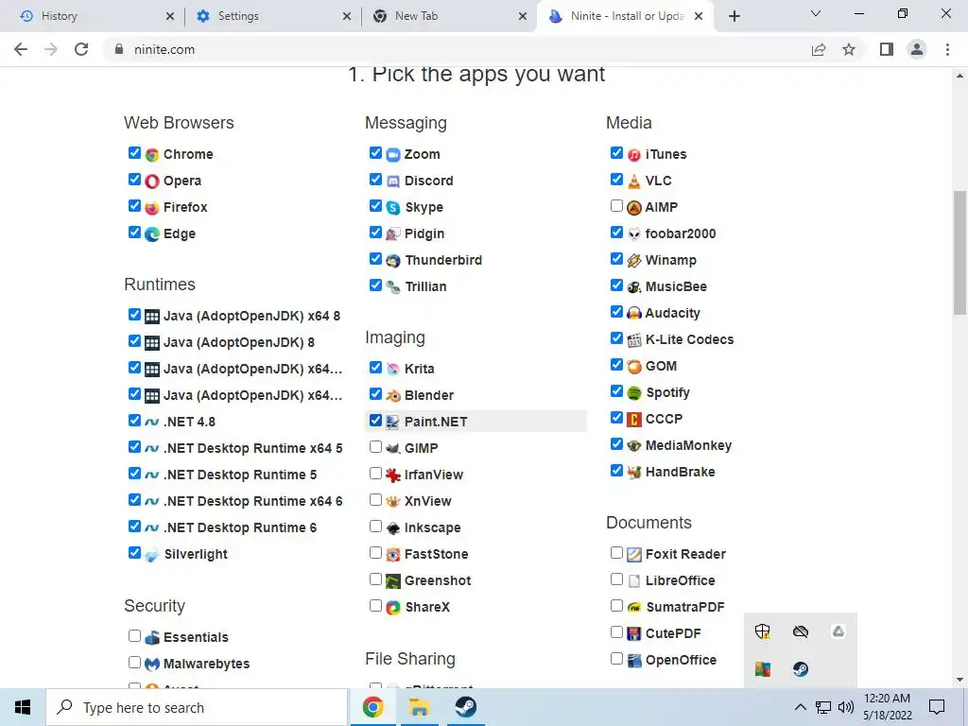Image resolution: width=968 pixels, height=726 pixels.
Task: Open Chrome's side panel icon
Action: tap(887, 49)
